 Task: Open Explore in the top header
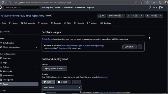tap(90, 8)
